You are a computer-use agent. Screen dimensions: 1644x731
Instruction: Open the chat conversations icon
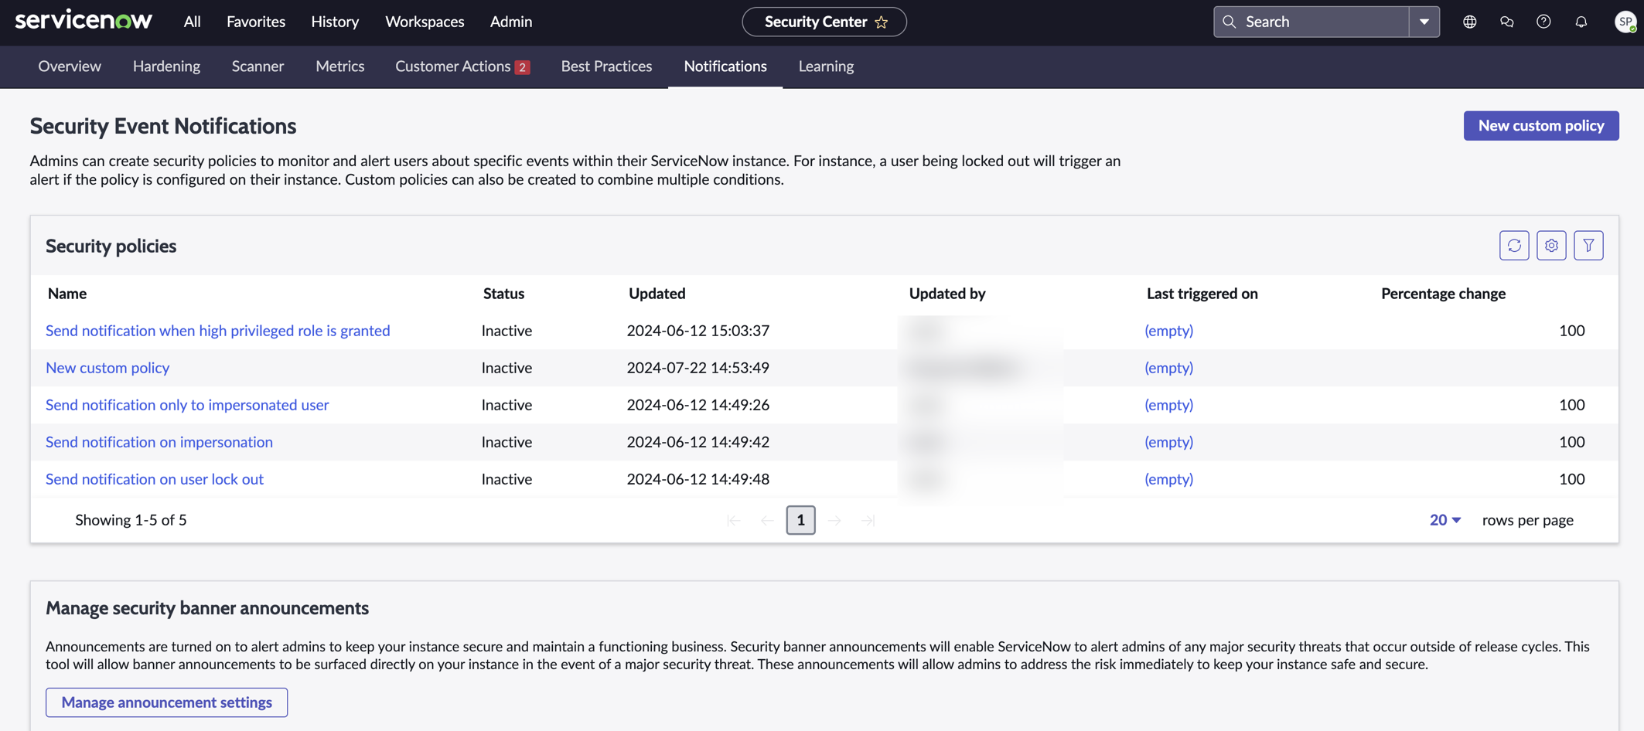click(x=1506, y=22)
